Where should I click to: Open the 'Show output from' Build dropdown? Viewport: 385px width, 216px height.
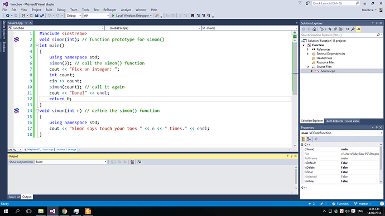(x=71, y=162)
